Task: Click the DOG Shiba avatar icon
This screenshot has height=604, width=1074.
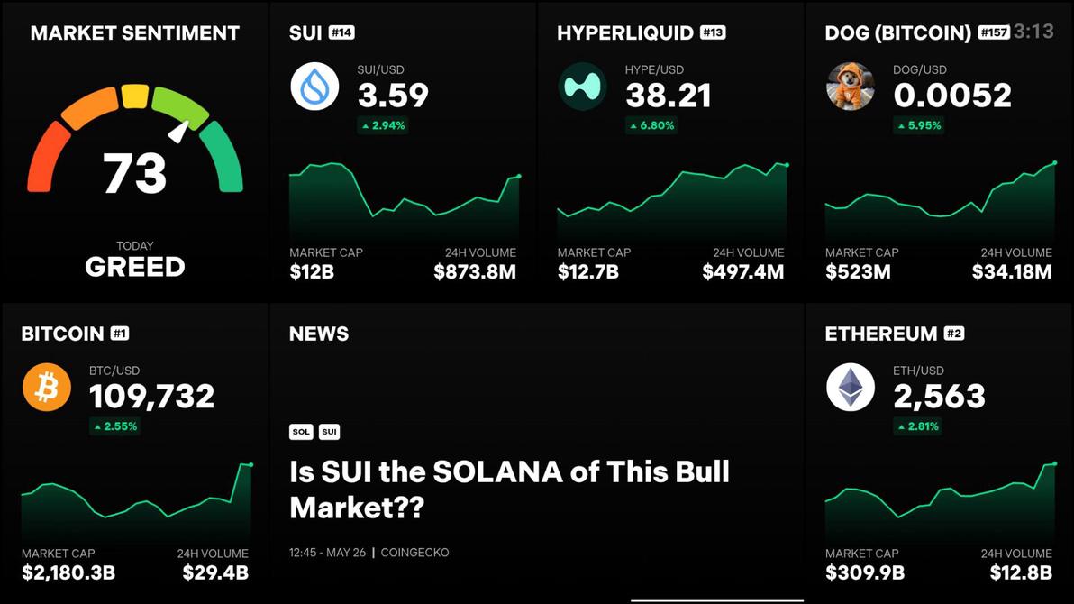Action: 850,87
